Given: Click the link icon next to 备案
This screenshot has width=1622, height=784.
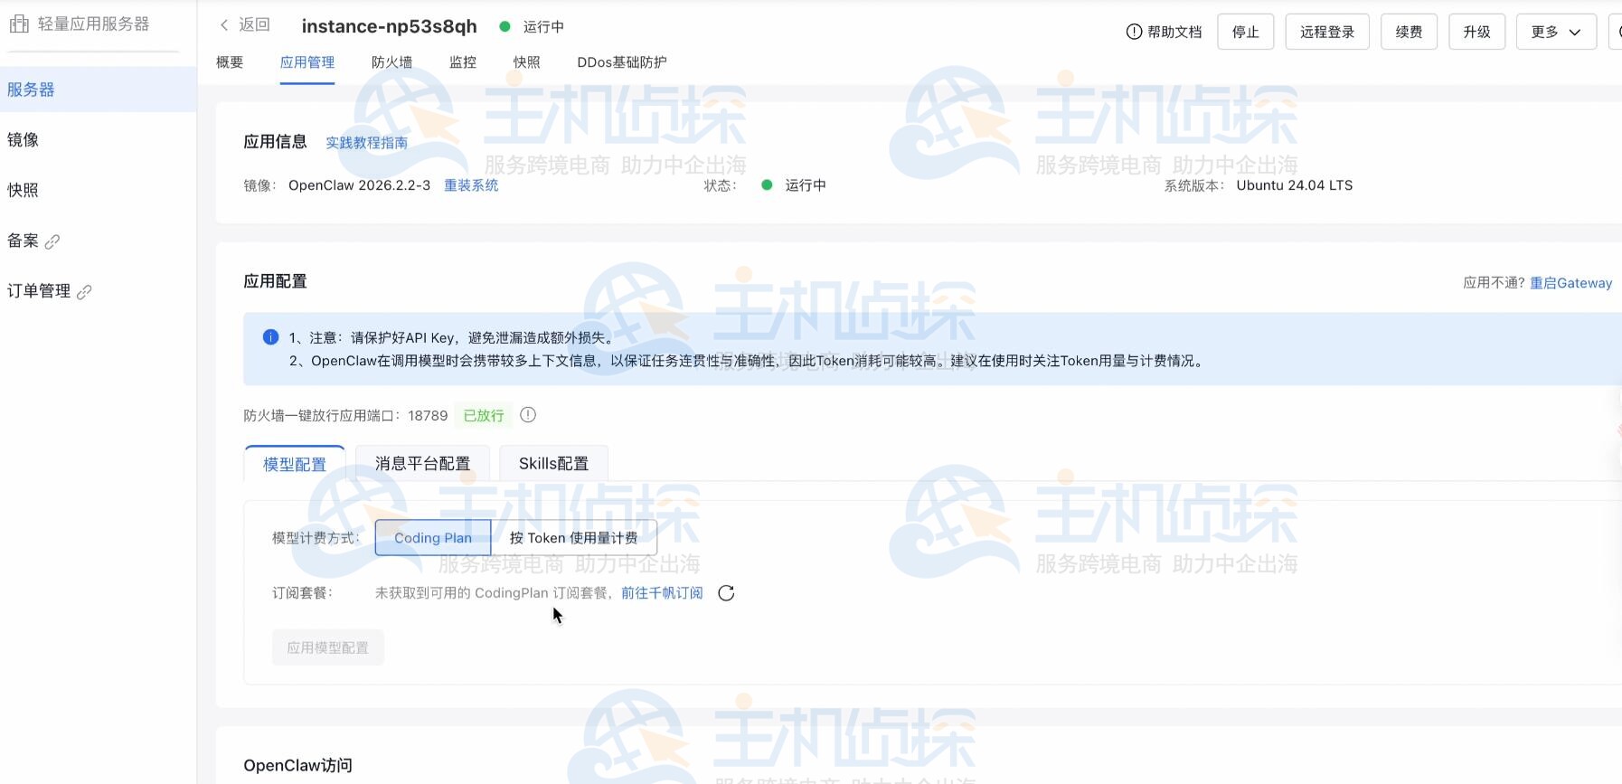Looking at the screenshot, I should [52, 241].
